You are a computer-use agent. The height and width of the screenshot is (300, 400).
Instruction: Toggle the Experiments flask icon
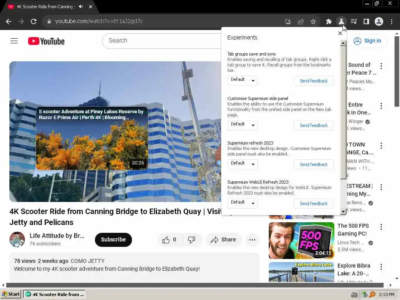341,22
